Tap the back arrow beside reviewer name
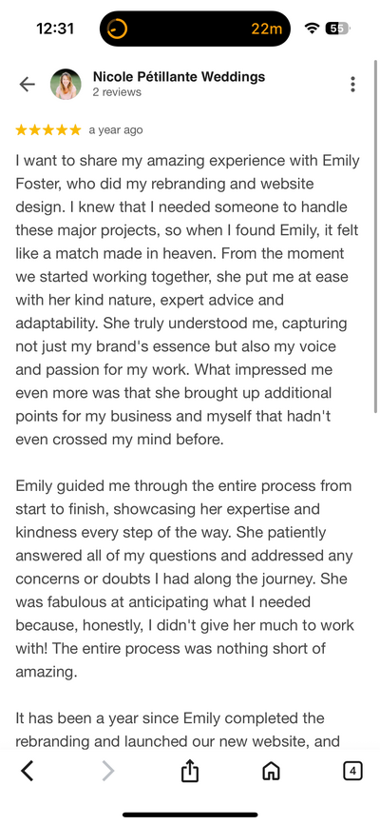The image size is (380, 825). [27, 84]
